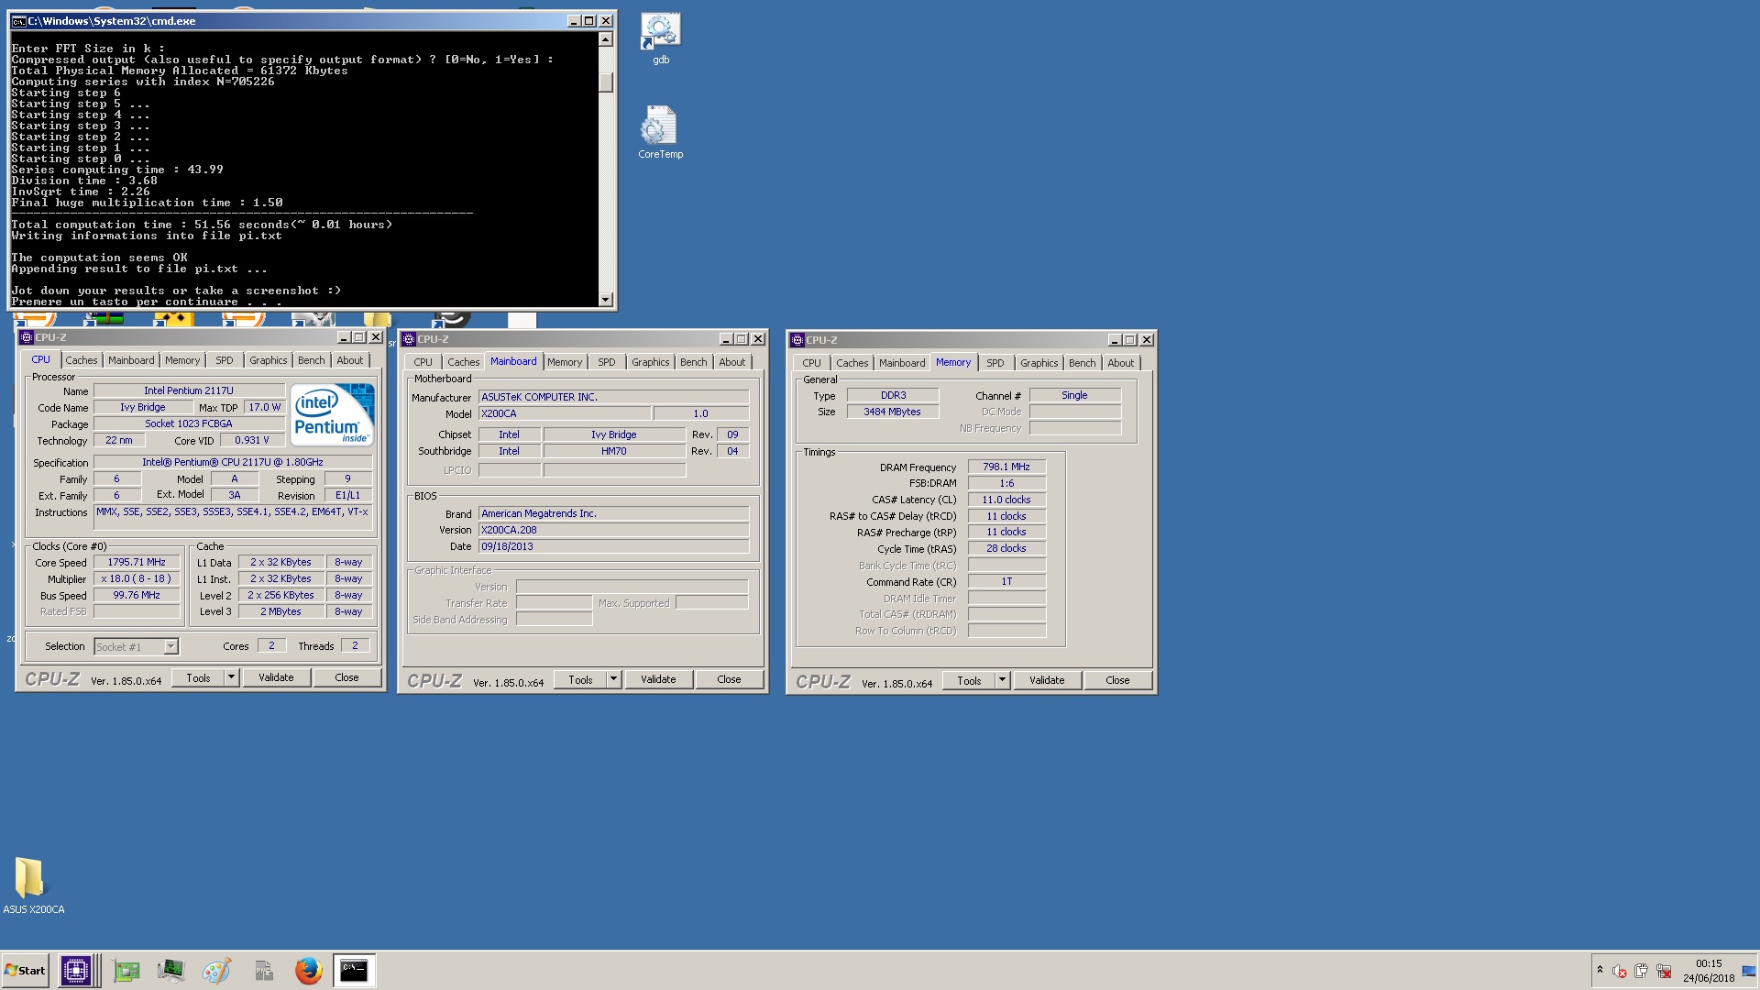Click the muted speaker tray icon
This screenshot has height=990, width=1760.
click(1619, 971)
